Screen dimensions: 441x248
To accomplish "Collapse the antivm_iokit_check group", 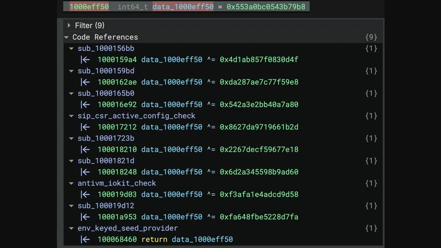I will click(x=71, y=183).
